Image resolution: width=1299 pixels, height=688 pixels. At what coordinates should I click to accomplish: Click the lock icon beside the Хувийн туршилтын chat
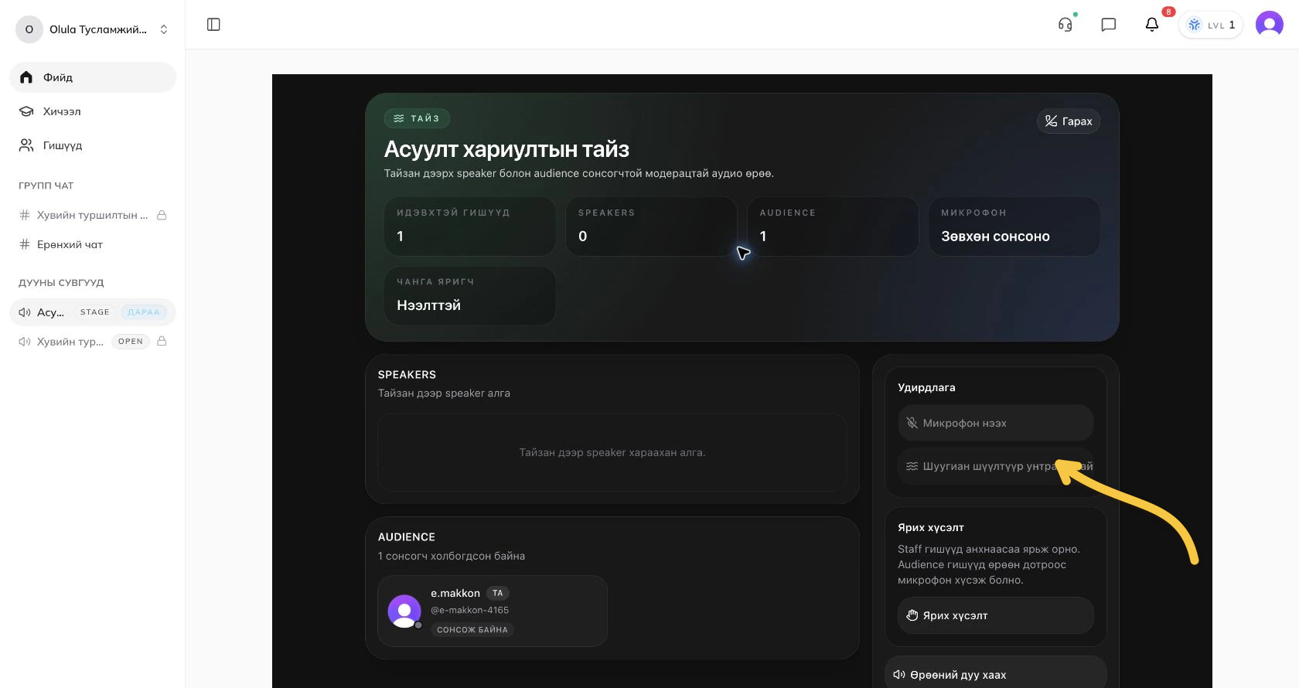click(162, 215)
